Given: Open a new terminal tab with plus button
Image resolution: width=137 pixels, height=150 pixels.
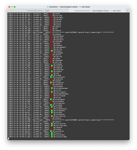Looking at the screenshot, I should click(128, 11).
